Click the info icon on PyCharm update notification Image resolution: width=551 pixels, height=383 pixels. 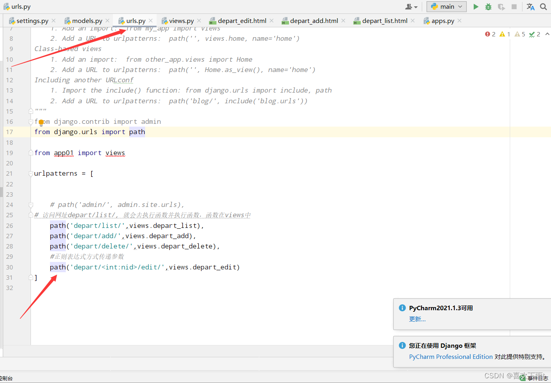[x=402, y=308]
